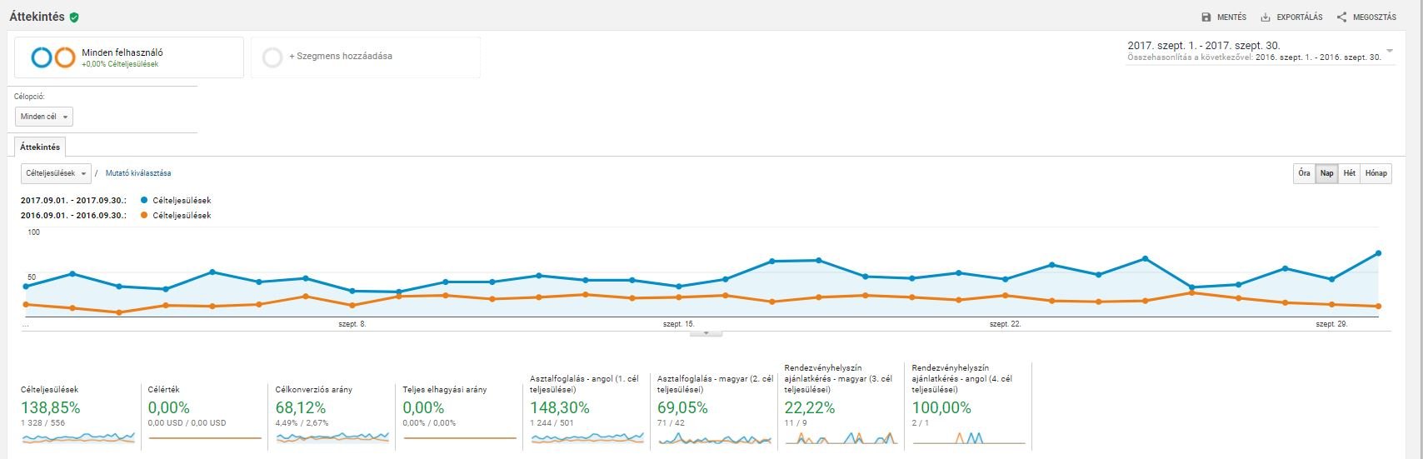Switch chart granularity to Hét
The height and width of the screenshot is (459, 1423).
point(1349,173)
